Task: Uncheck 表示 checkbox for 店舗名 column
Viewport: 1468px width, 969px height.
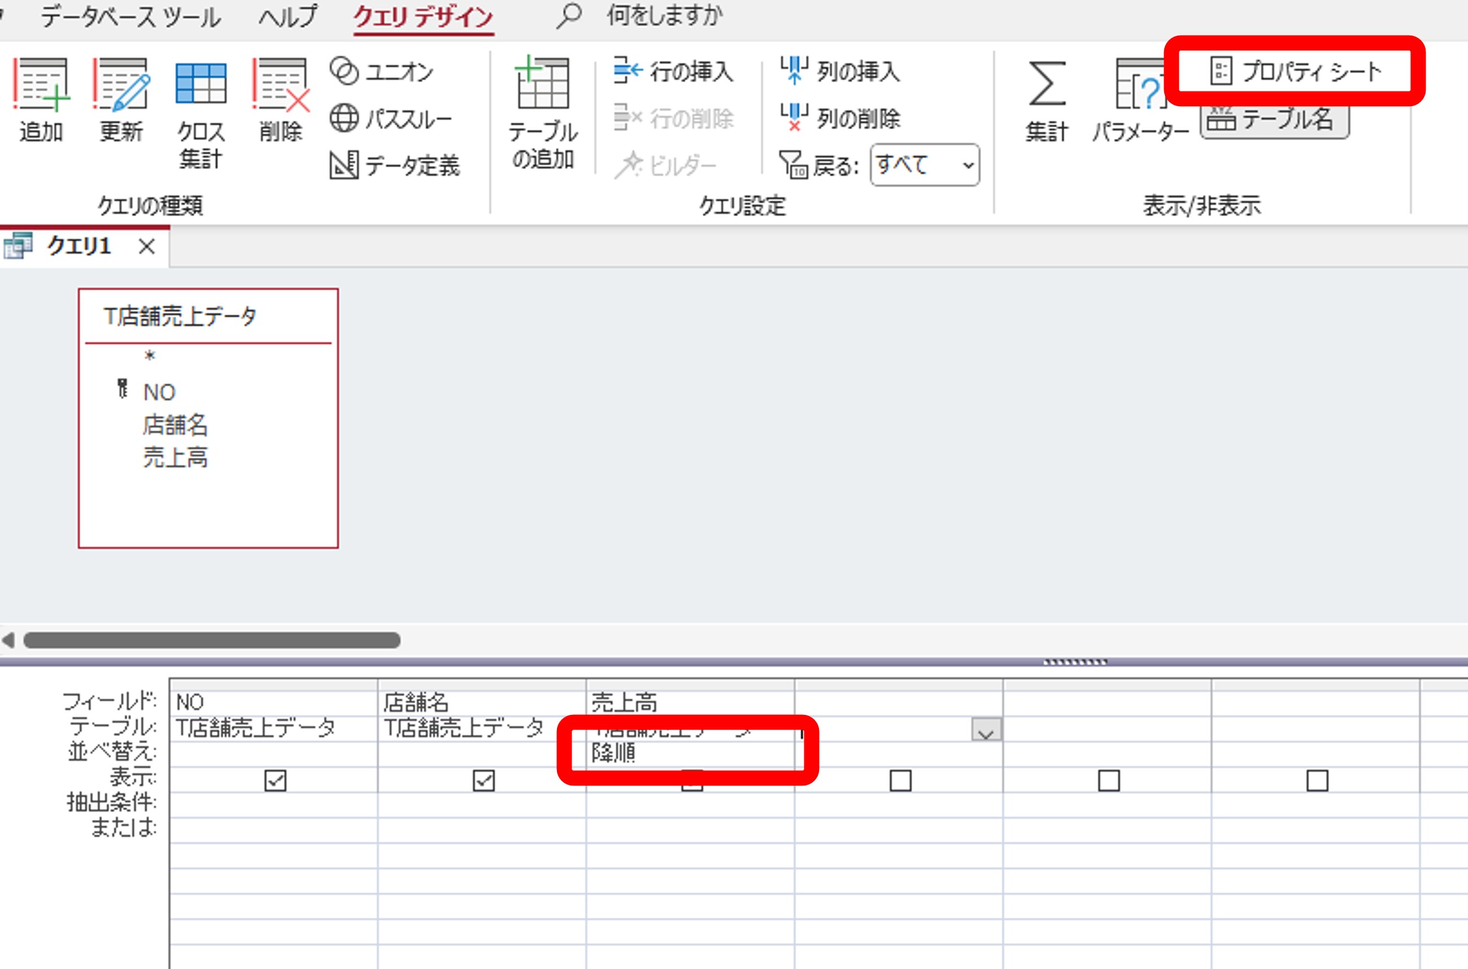Action: [x=483, y=780]
